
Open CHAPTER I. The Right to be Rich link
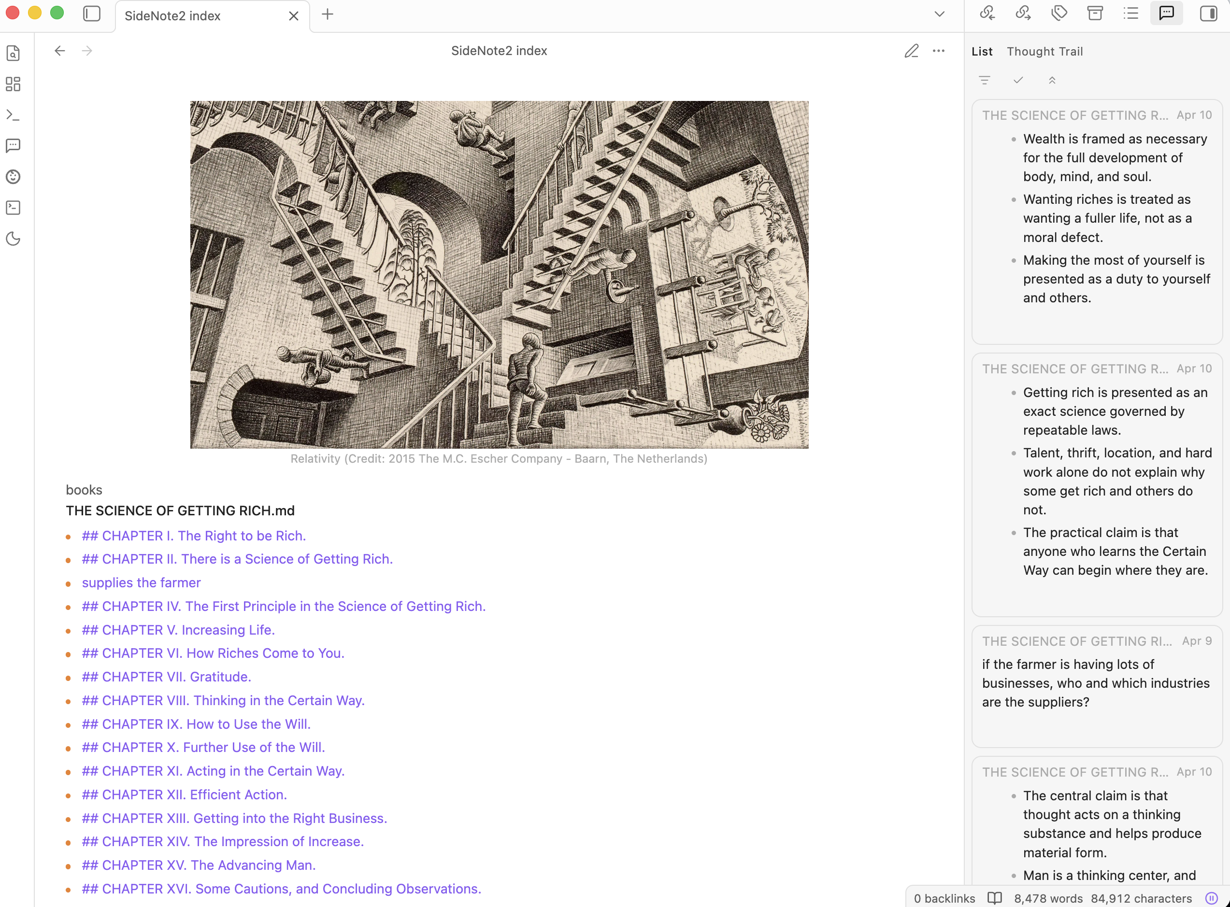(x=194, y=536)
